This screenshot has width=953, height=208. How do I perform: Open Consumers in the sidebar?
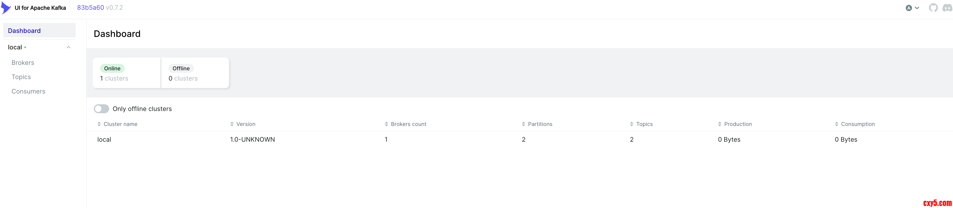click(29, 92)
